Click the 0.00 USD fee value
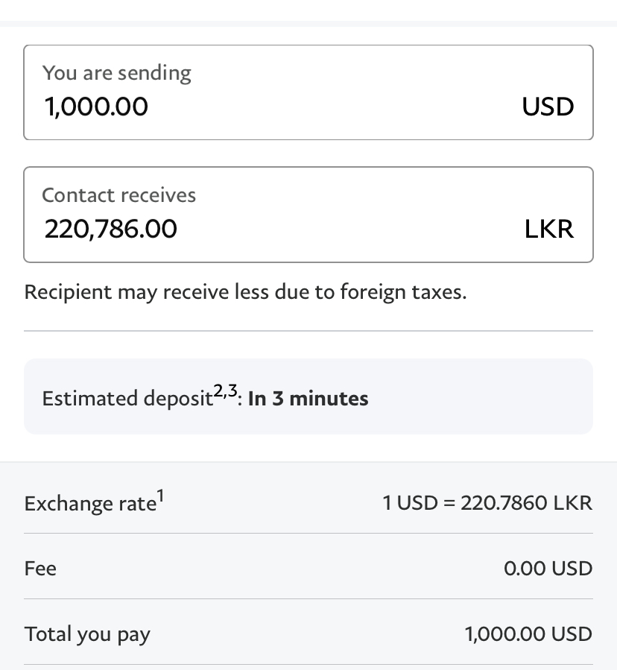The image size is (617, 670). click(548, 569)
